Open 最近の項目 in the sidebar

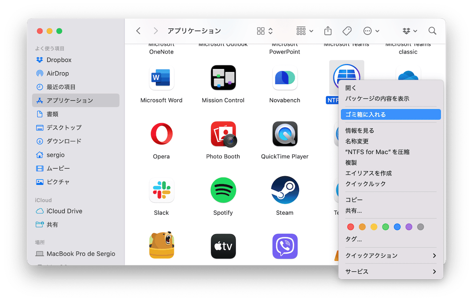click(76, 87)
